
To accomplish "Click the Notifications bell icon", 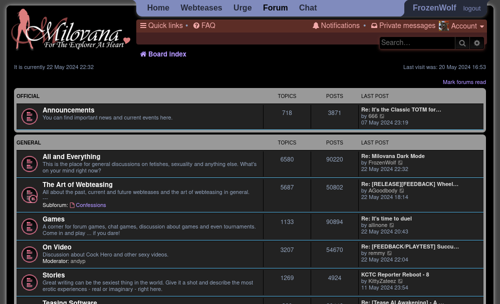I will (316, 26).
